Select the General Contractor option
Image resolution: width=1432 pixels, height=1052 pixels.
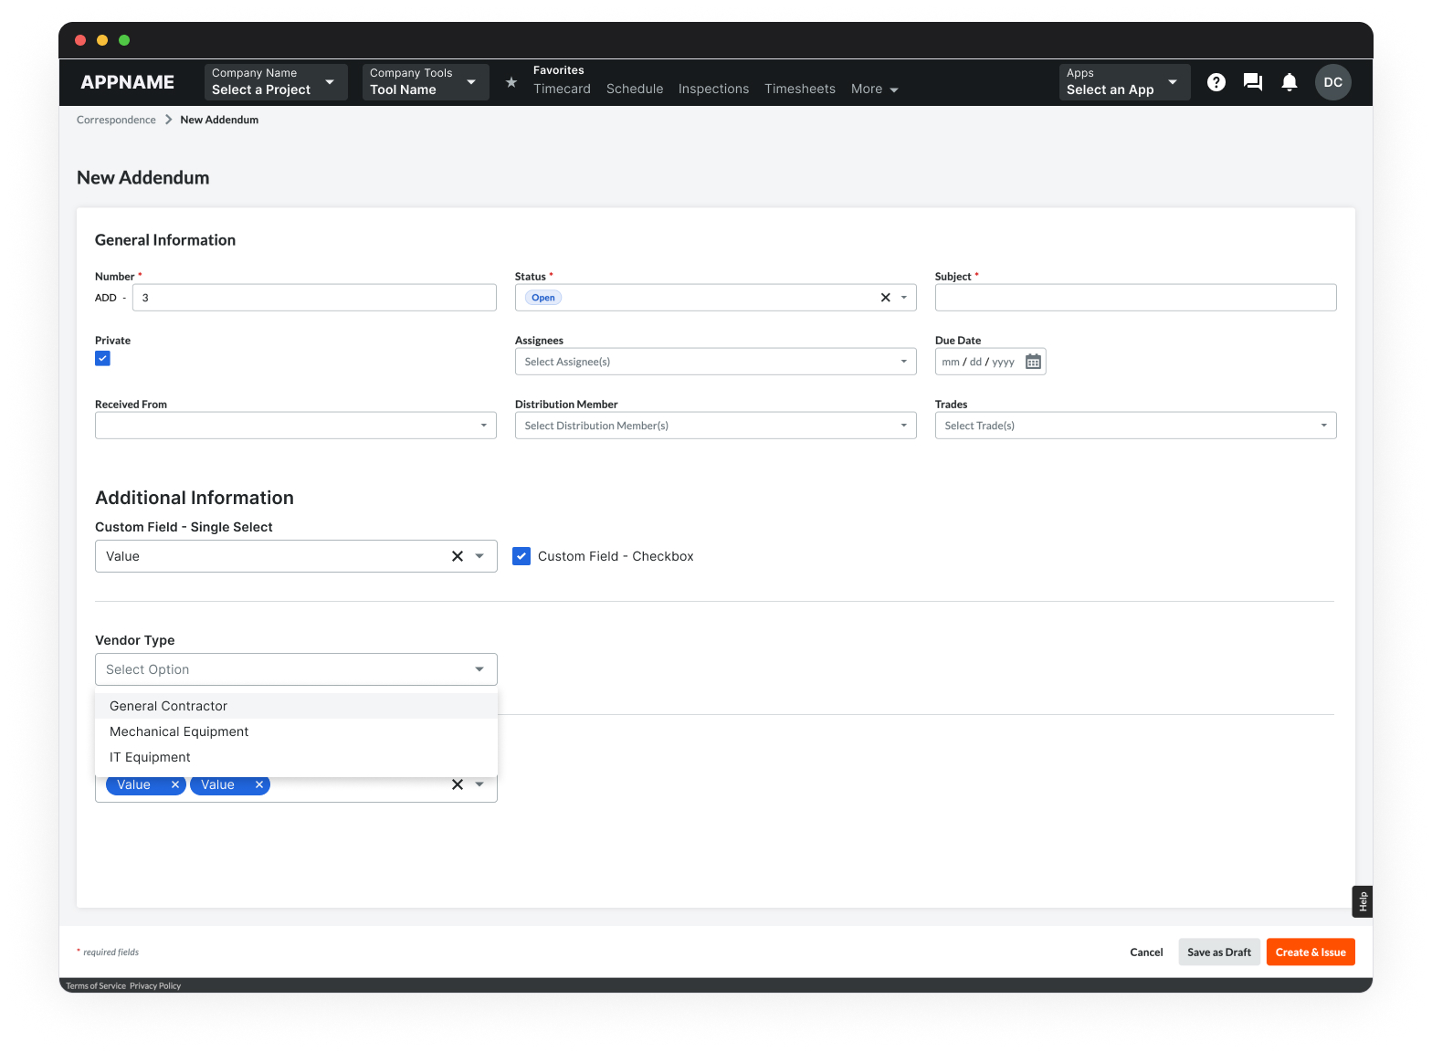coord(169,706)
